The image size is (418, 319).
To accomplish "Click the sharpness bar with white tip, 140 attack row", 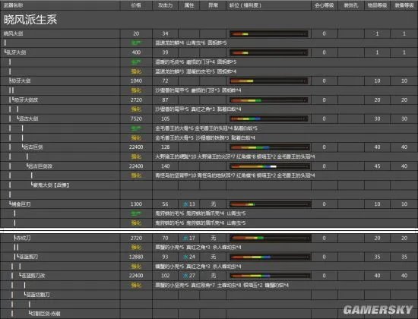I will click(x=271, y=166).
